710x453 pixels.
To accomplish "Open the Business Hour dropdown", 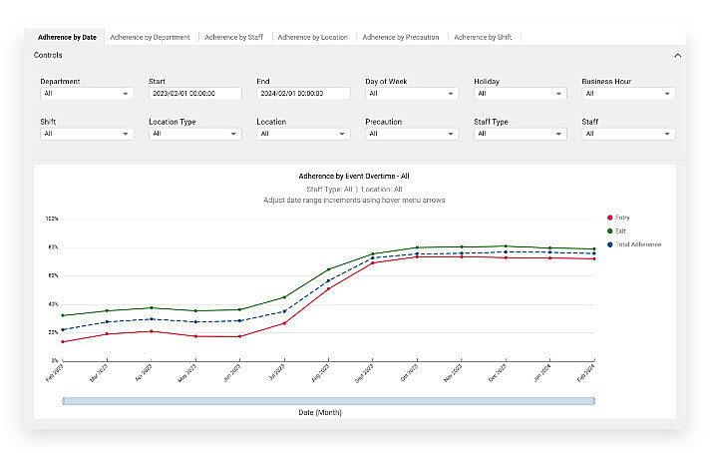I will coord(627,94).
